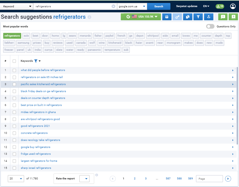Open the USA 155.9K database dropdown
The width and height of the screenshot is (239, 187).
click(x=141, y=17)
